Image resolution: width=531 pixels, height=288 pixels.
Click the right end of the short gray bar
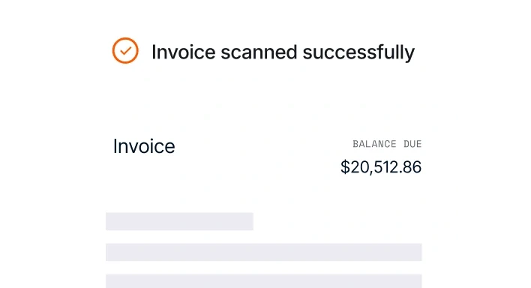click(x=248, y=221)
